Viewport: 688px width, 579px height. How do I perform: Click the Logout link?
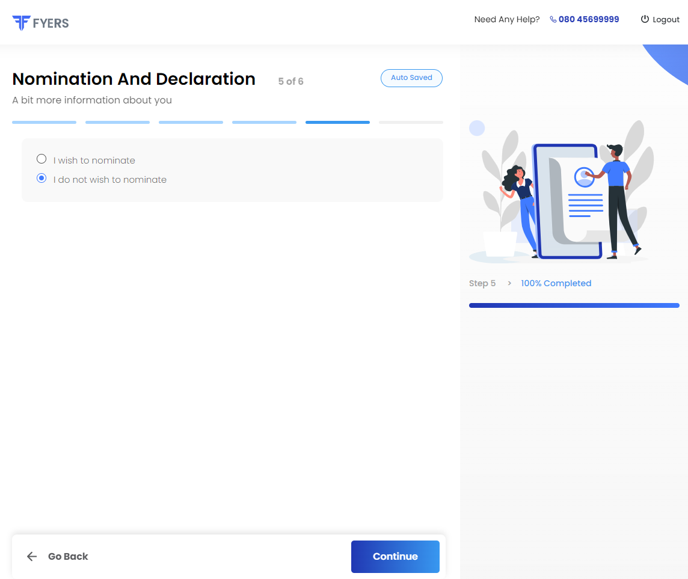tap(660, 19)
